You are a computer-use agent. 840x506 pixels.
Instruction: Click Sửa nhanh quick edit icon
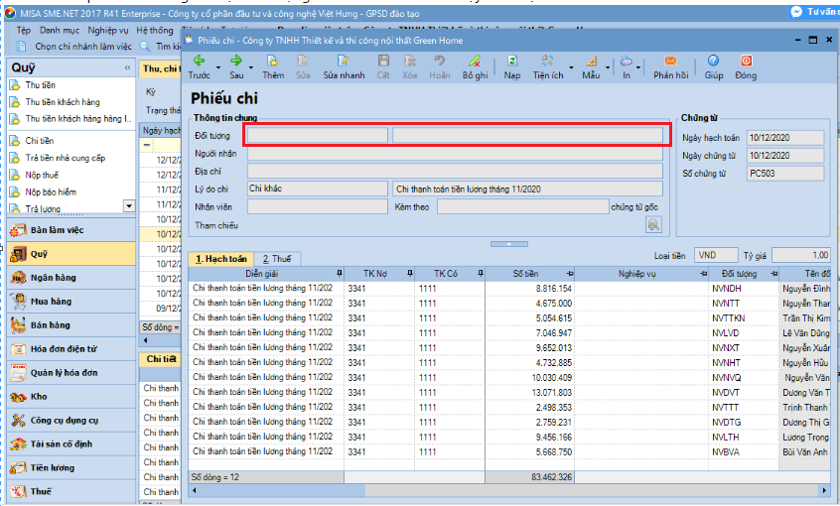pos(344,63)
